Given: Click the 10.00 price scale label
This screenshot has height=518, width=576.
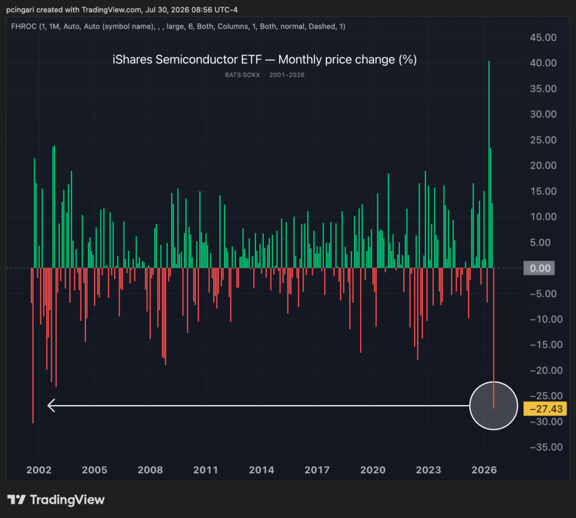Looking at the screenshot, I should [x=543, y=217].
